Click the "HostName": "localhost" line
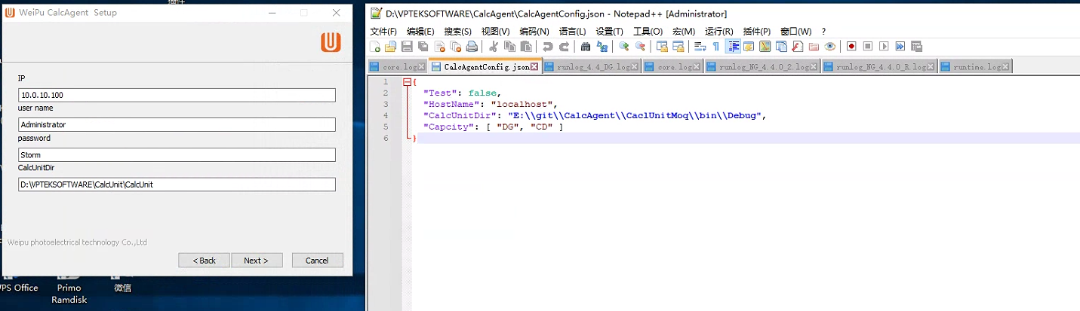The width and height of the screenshot is (1080, 311). [x=490, y=104]
